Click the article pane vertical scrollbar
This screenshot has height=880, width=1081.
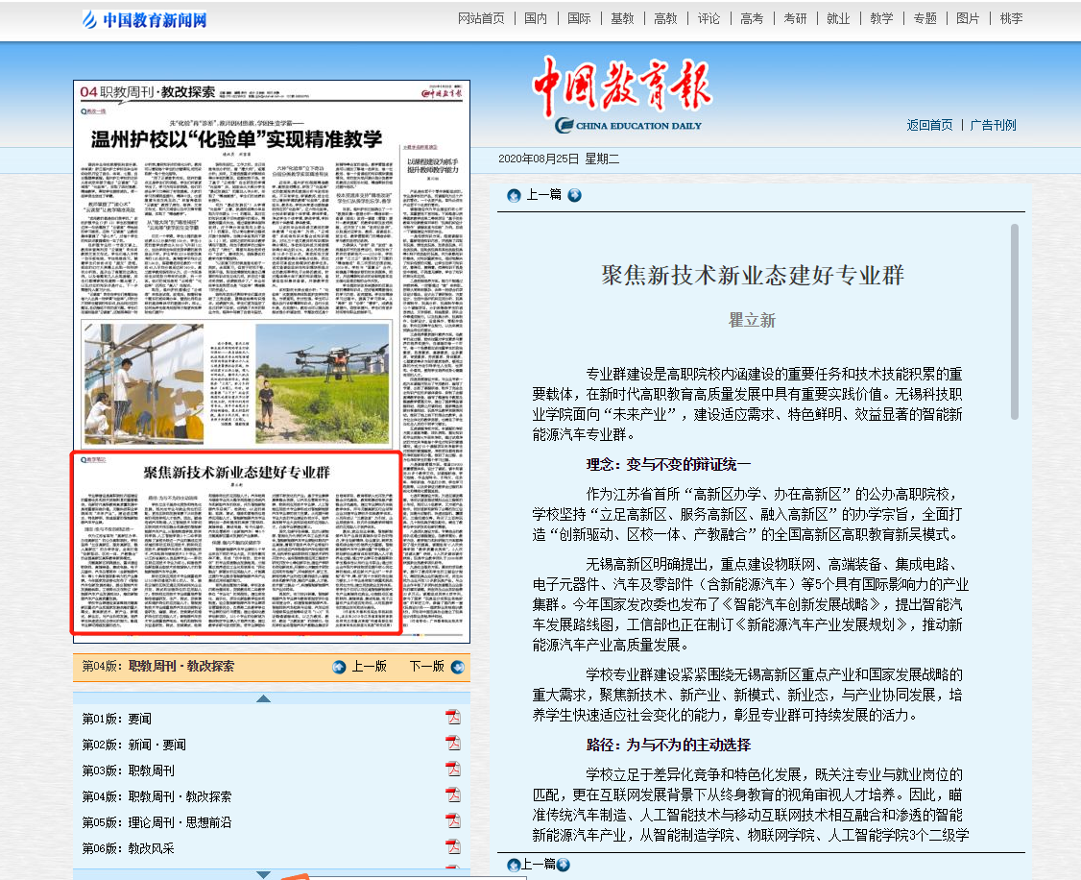(1014, 317)
